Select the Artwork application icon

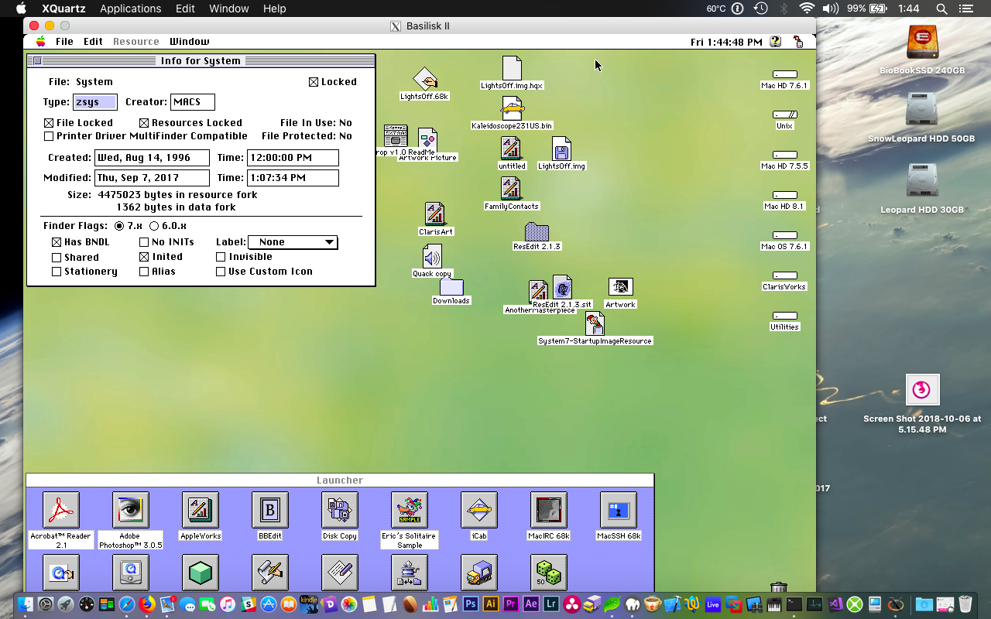click(620, 287)
